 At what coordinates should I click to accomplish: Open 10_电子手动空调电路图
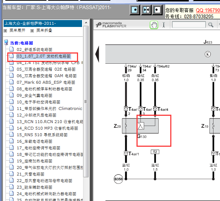pyautogui.click(x=38, y=102)
